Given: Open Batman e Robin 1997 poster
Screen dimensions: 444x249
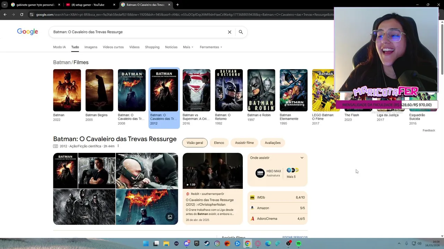Looking at the screenshot, I should (x=261, y=90).
